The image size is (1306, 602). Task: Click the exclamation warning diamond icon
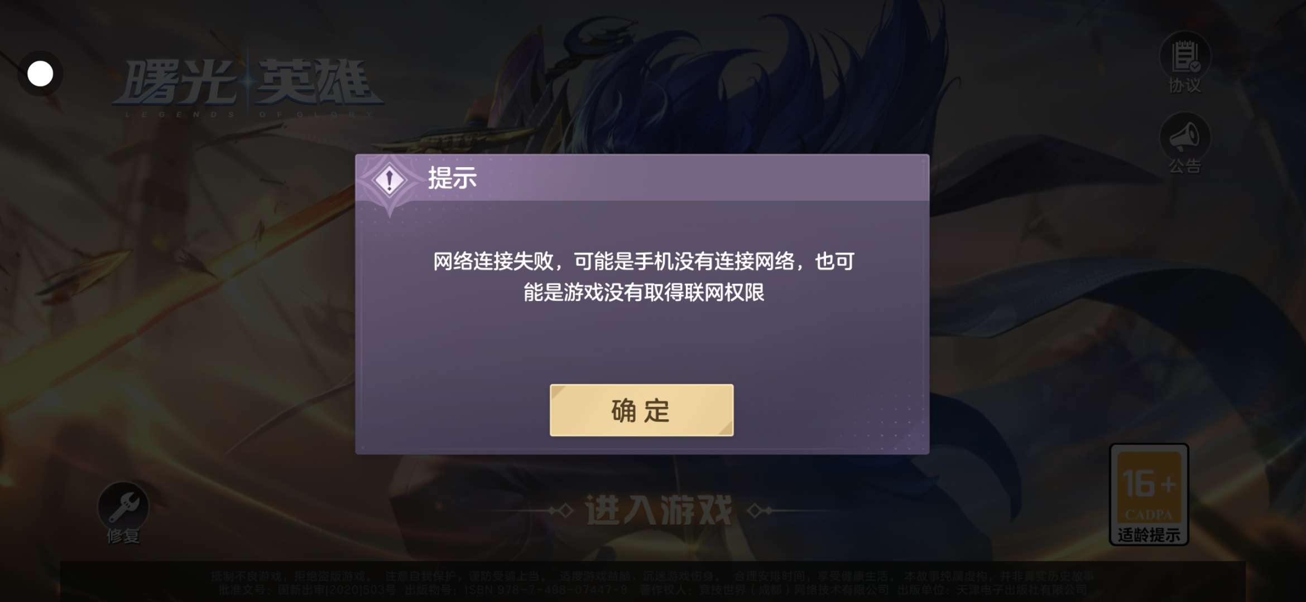[x=389, y=180]
